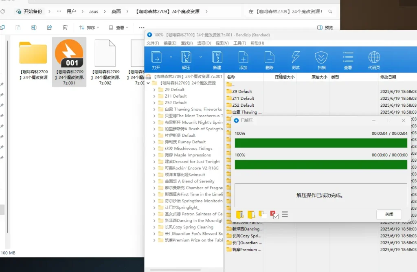Click the New archive (新建) icon

pos(217,60)
